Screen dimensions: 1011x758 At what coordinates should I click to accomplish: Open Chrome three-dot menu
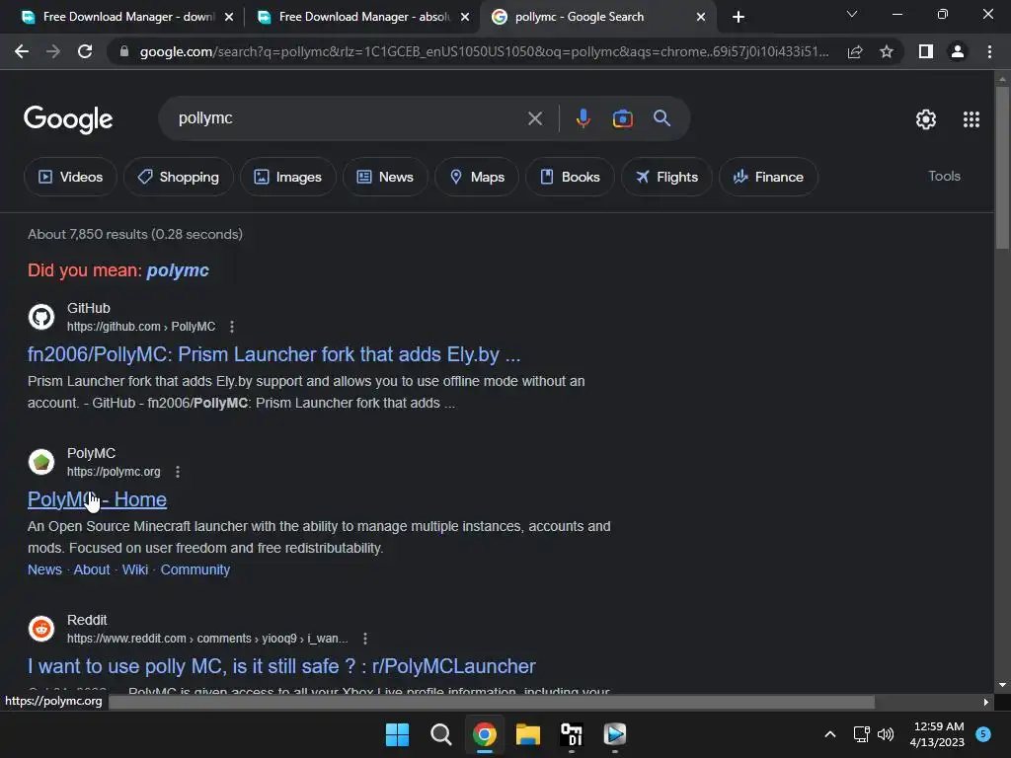pos(989,51)
